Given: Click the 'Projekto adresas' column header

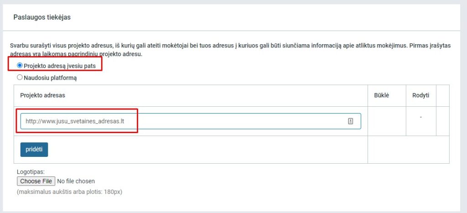Looking at the screenshot, I should point(42,95).
